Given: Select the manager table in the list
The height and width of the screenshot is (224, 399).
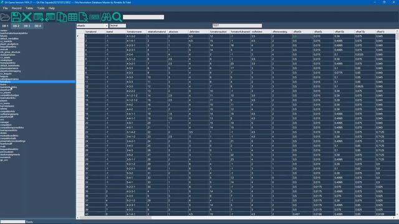Looking at the screenshot, I should click(x=4, y=122).
